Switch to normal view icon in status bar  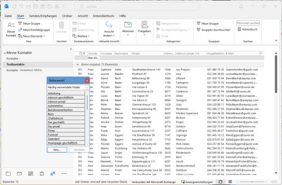point(220,182)
